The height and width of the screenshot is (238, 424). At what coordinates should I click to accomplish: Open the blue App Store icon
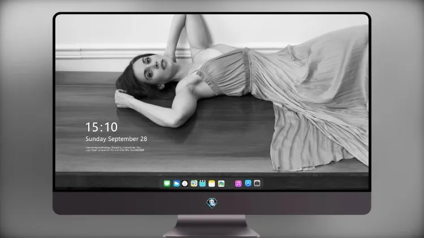(248, 183)
